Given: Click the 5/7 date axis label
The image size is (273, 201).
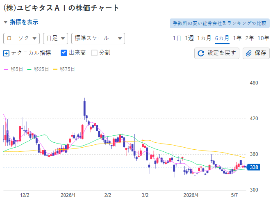Looking at the screenshot, I should coord(234,195).
